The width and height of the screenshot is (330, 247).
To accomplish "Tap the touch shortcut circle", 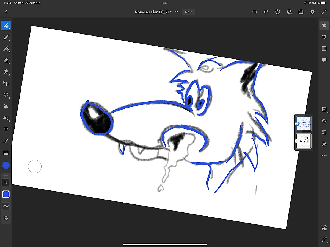I will (35, 166).
